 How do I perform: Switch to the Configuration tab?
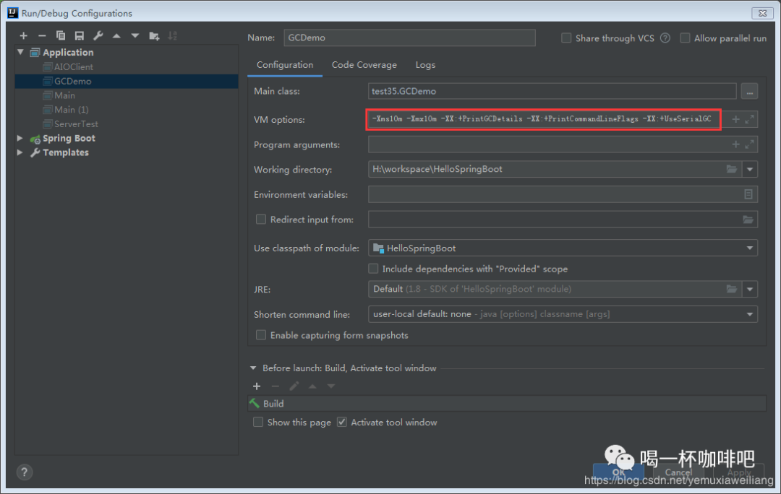pos(285,65)
